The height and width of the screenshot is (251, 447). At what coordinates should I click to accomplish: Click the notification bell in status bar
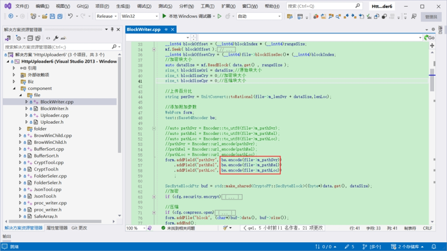[x=434, y=247]
